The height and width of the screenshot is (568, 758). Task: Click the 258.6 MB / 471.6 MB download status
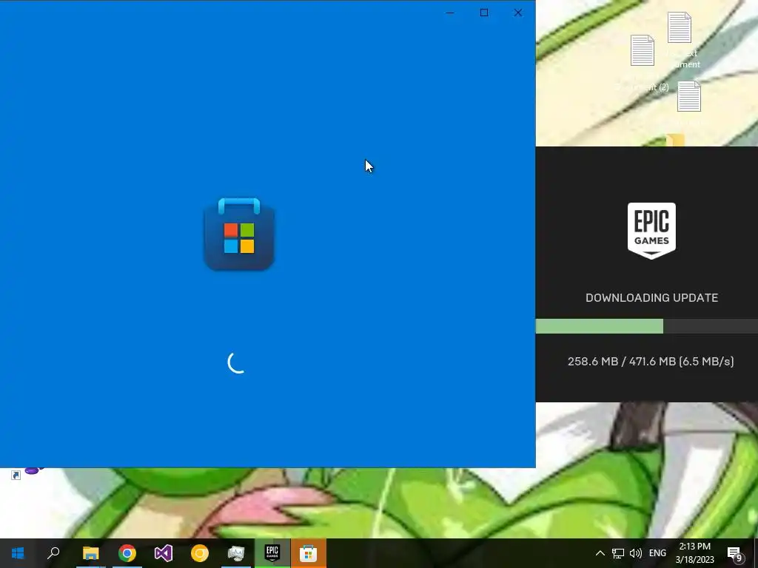[x=651, y=361]
